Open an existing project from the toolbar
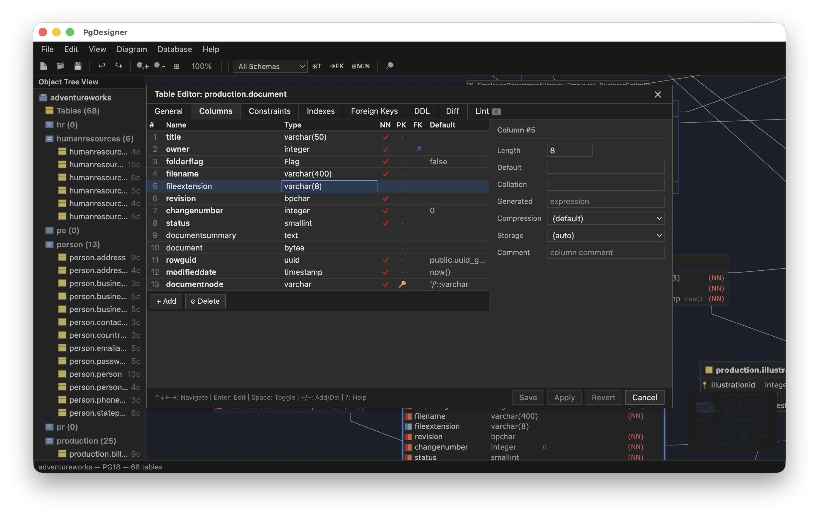This screenshot has height=517, width=819. coord(61,66)
